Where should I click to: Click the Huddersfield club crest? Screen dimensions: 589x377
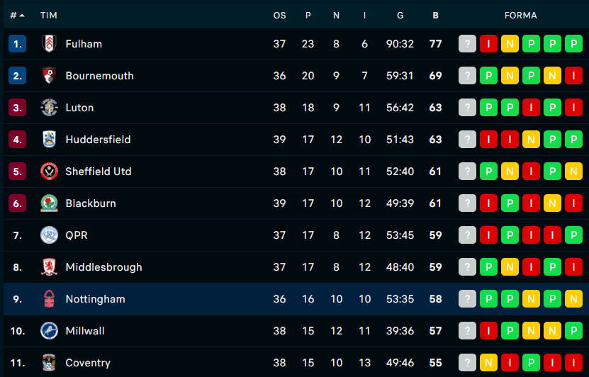pos(49,140)
